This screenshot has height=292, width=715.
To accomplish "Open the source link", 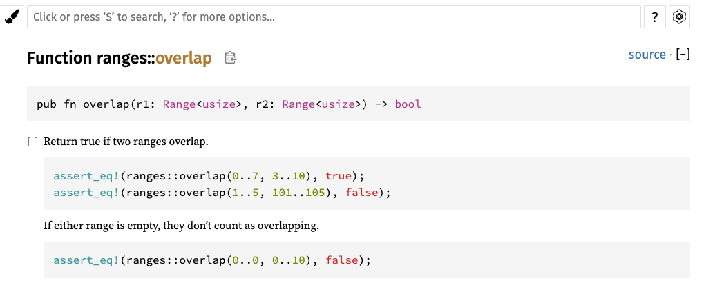I will coord(647,55).
